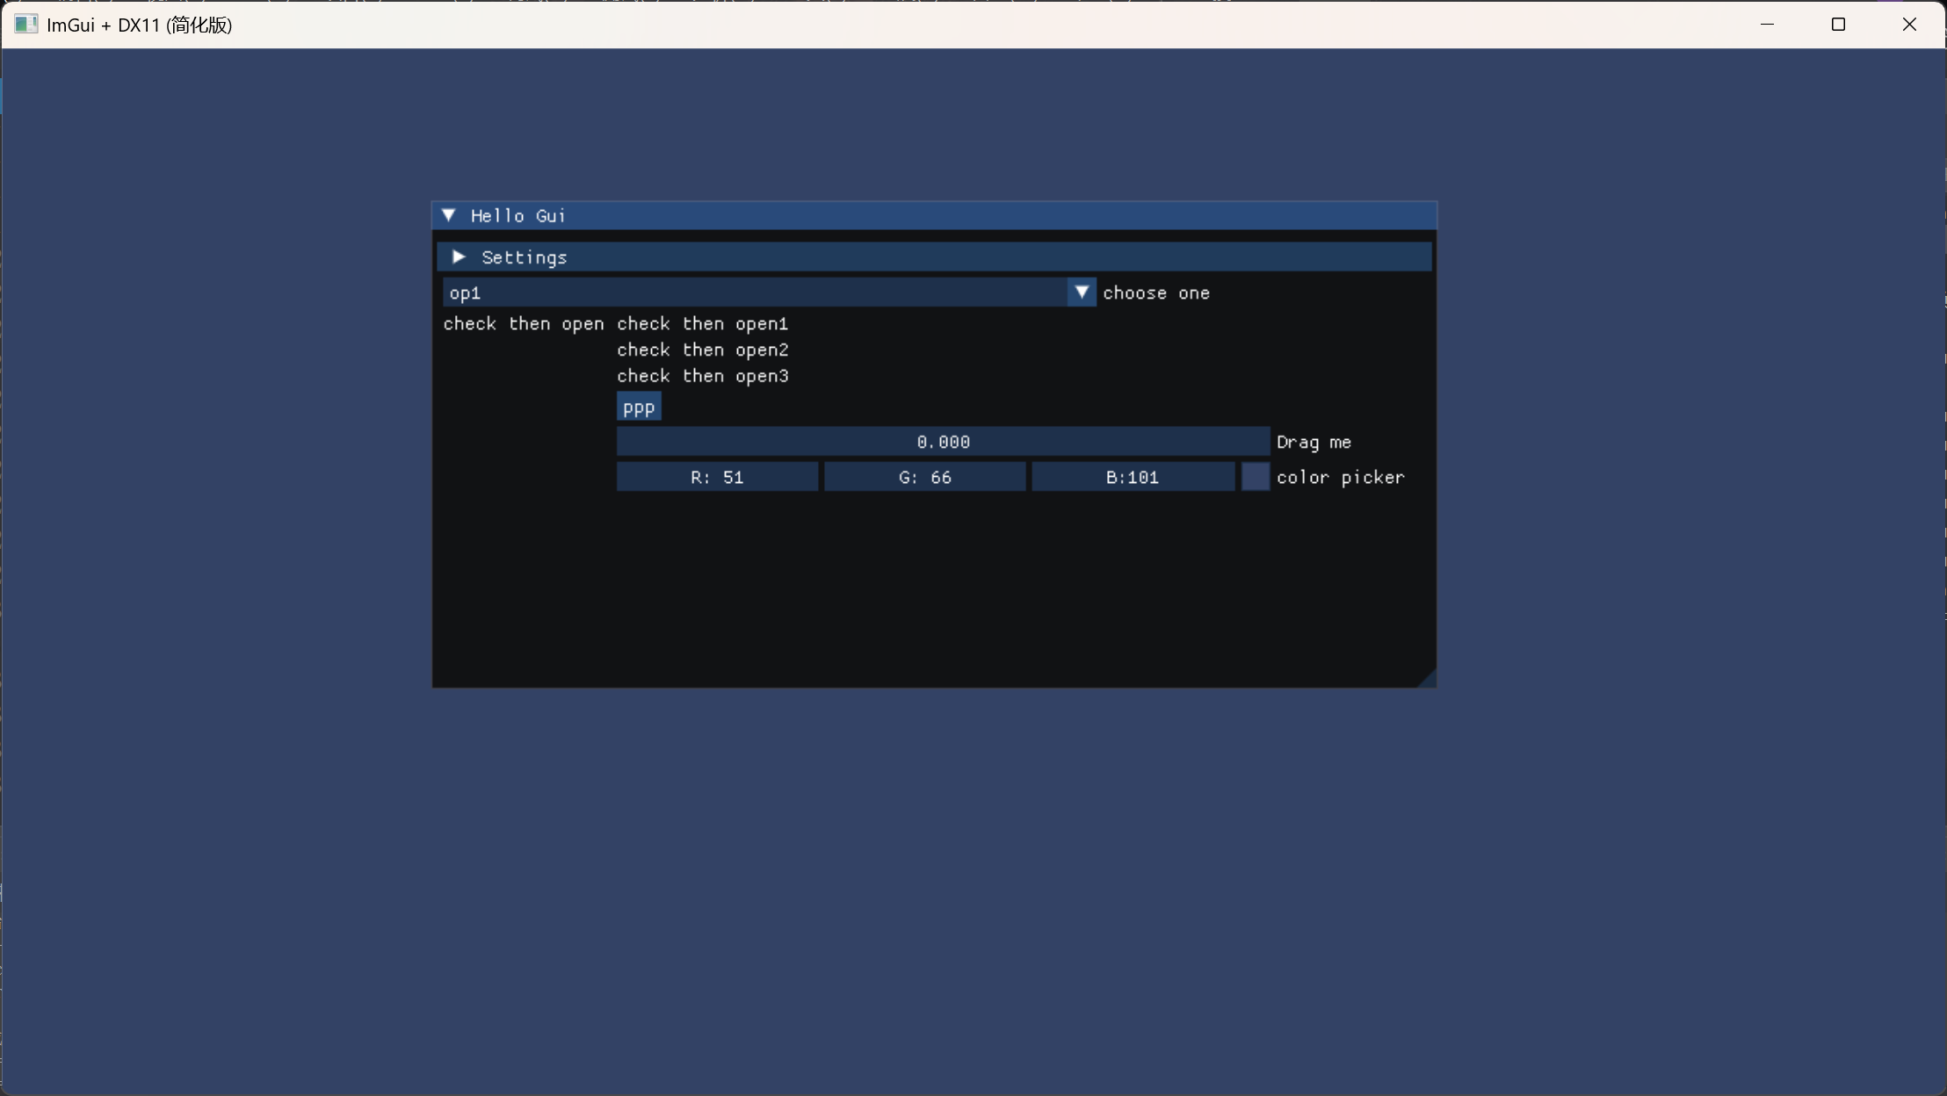Select the 'check then open1' item

pos(702,324)
